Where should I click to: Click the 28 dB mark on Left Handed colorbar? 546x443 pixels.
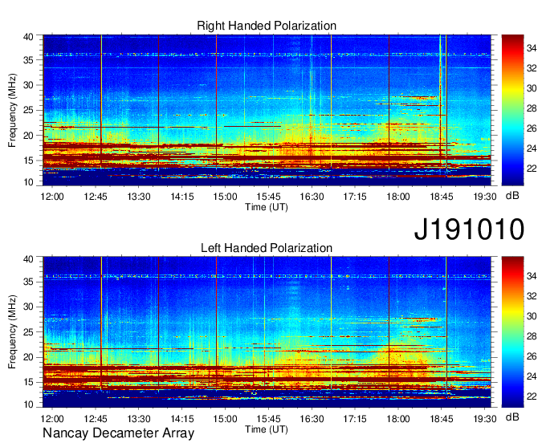532,336
